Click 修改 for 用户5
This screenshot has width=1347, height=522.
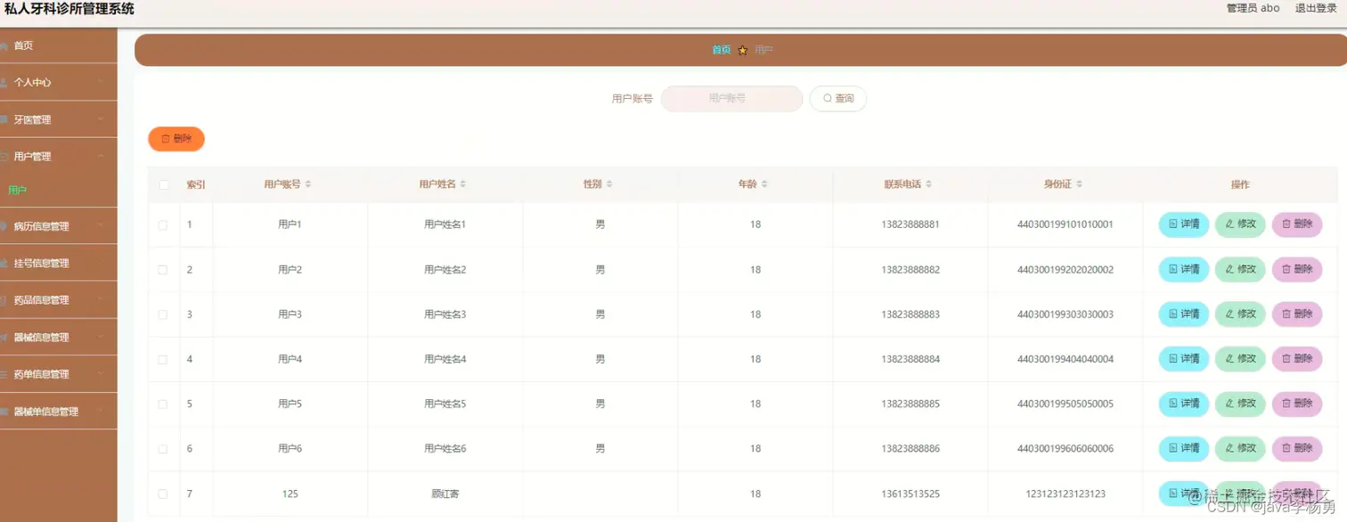tap(1240, 404)
